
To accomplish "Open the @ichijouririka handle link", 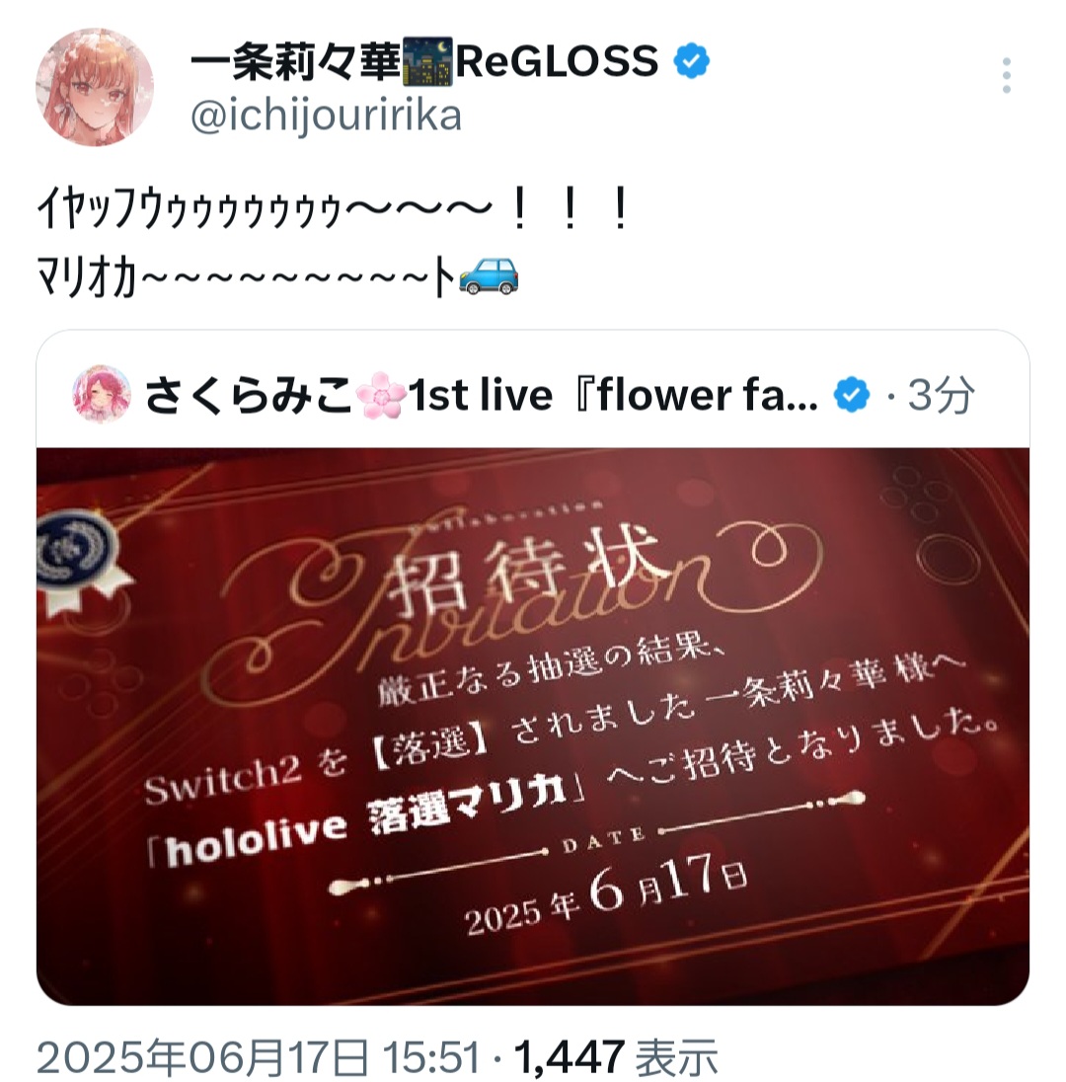I will pyautogui.click(x=326, y=116).
